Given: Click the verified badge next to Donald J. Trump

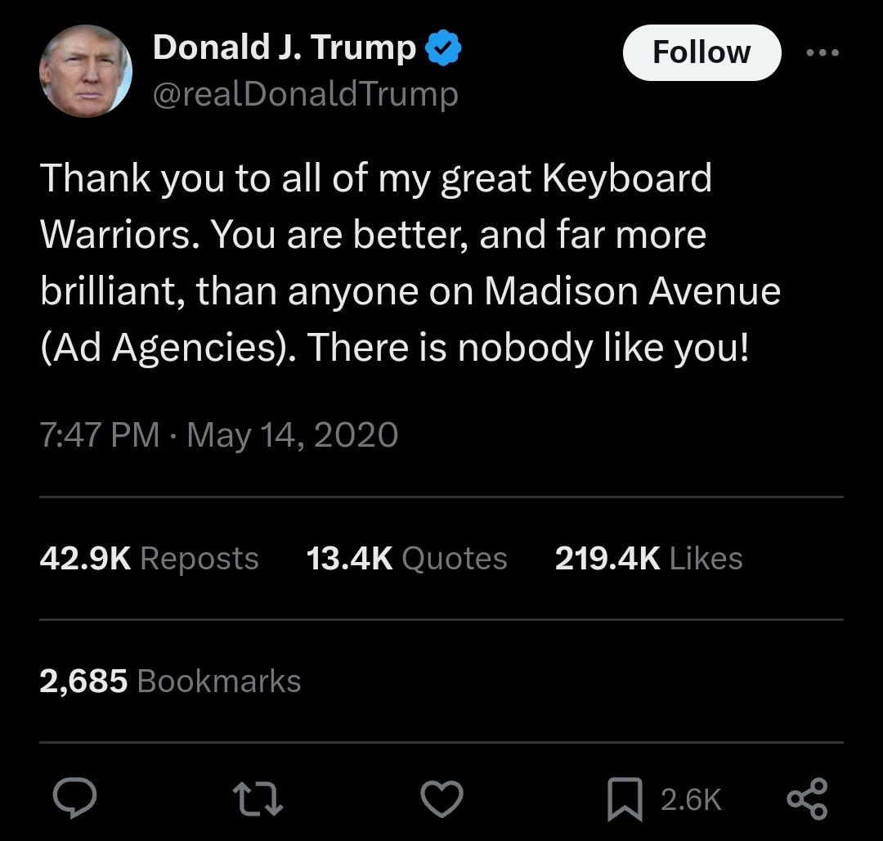Looking at the screenshot, I should [x=442, y=47].
